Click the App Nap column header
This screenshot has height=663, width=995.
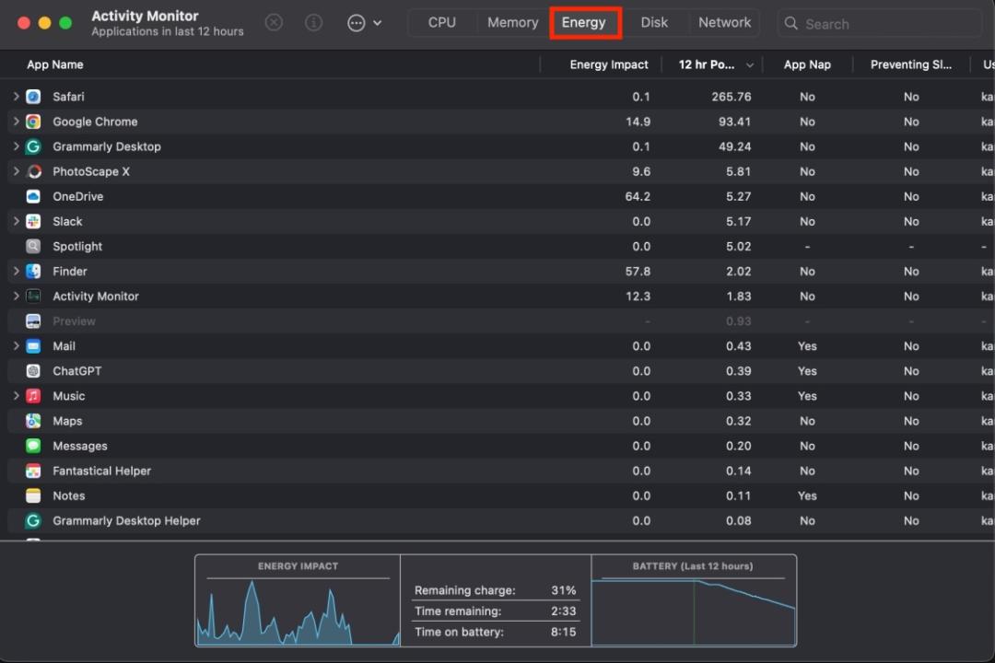point(807,64)
